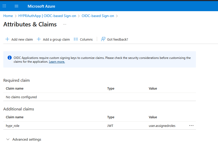218x168 pixels.
Task: Click Additional claims Type column header
Action: click(x=111, y=117)
